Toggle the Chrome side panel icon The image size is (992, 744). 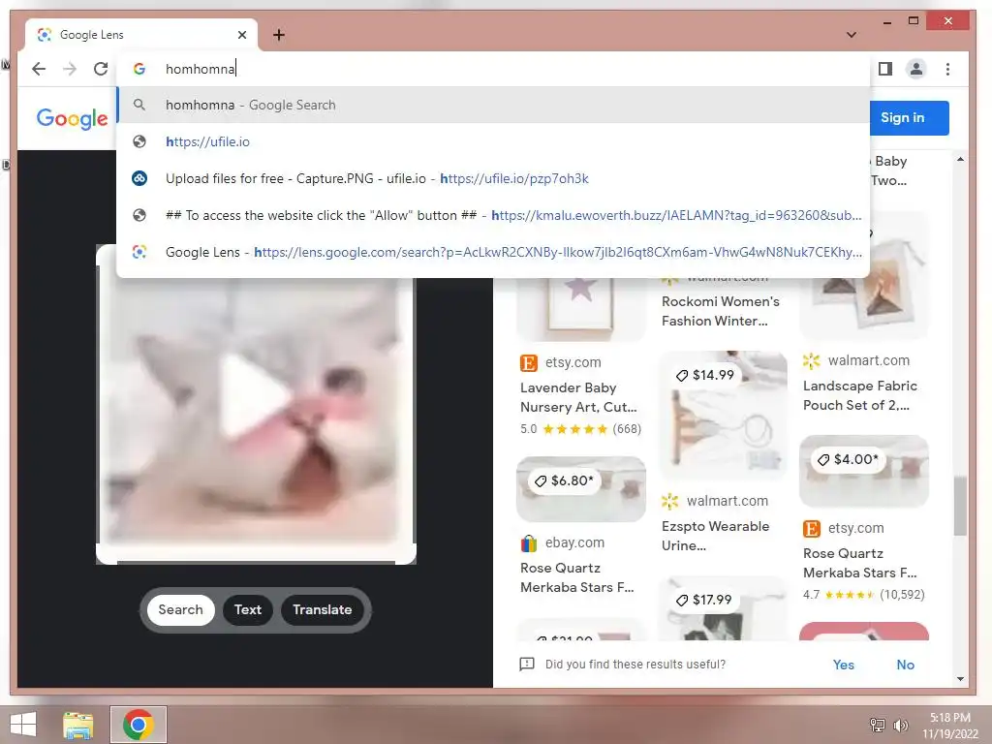pyautogui.click(x=885, y=69)
